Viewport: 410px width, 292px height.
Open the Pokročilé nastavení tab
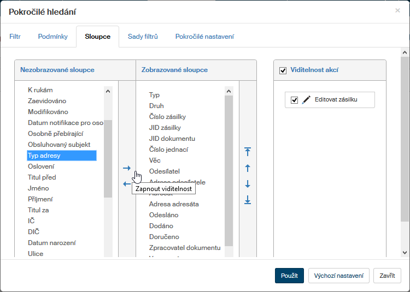click(x=204, y=37)
